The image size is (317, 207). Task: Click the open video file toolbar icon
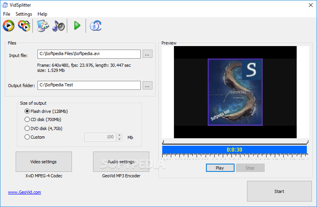pyautogui.click(x=9, y=26)
